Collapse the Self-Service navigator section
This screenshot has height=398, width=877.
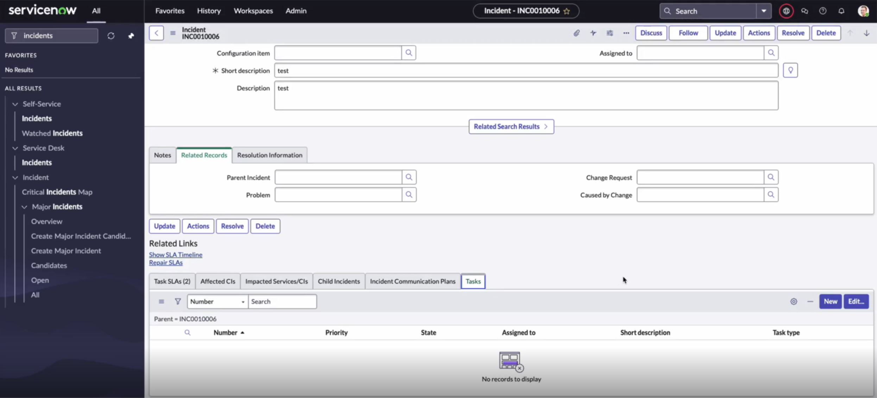tap(15, 104)
